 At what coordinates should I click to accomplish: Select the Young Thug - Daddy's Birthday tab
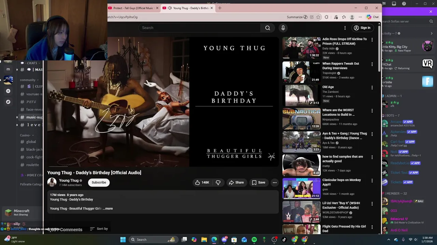pyautogui.click(x=187, y=8)
